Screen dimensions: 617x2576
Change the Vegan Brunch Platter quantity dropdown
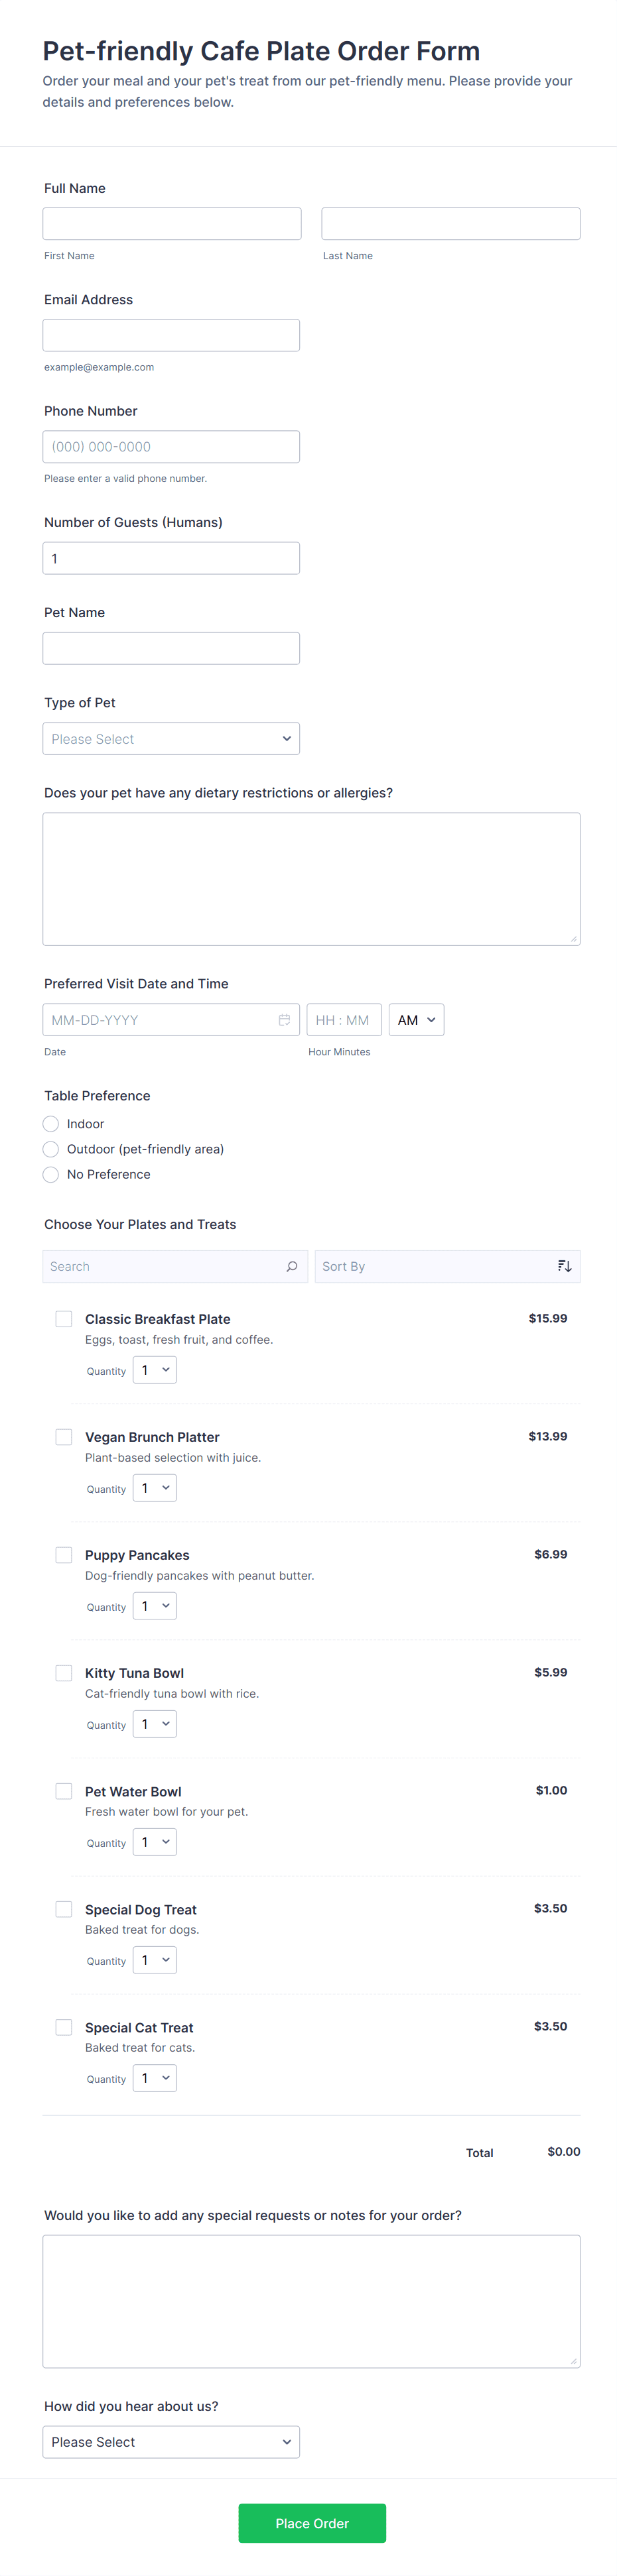pyautogui.click(x=154, y=1488)
